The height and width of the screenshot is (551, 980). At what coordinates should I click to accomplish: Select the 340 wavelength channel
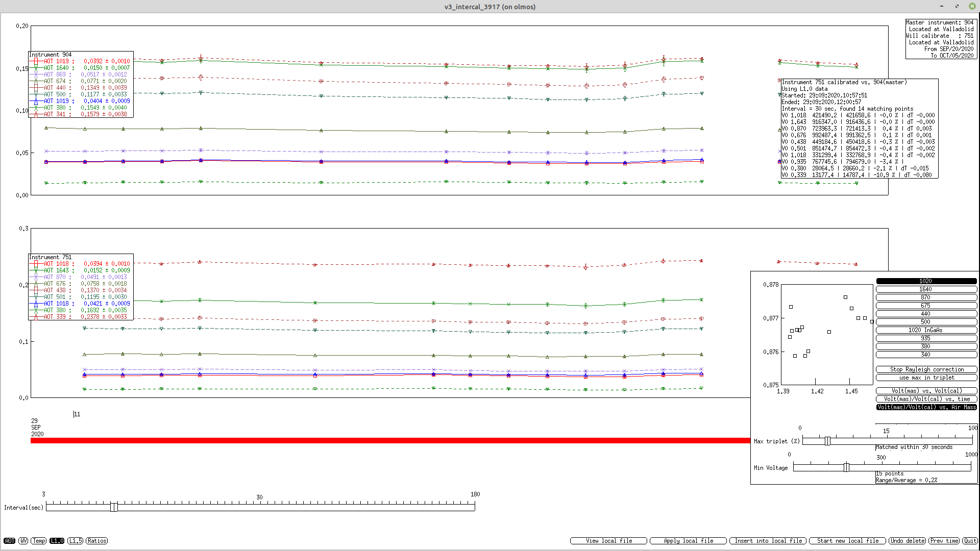926,355
